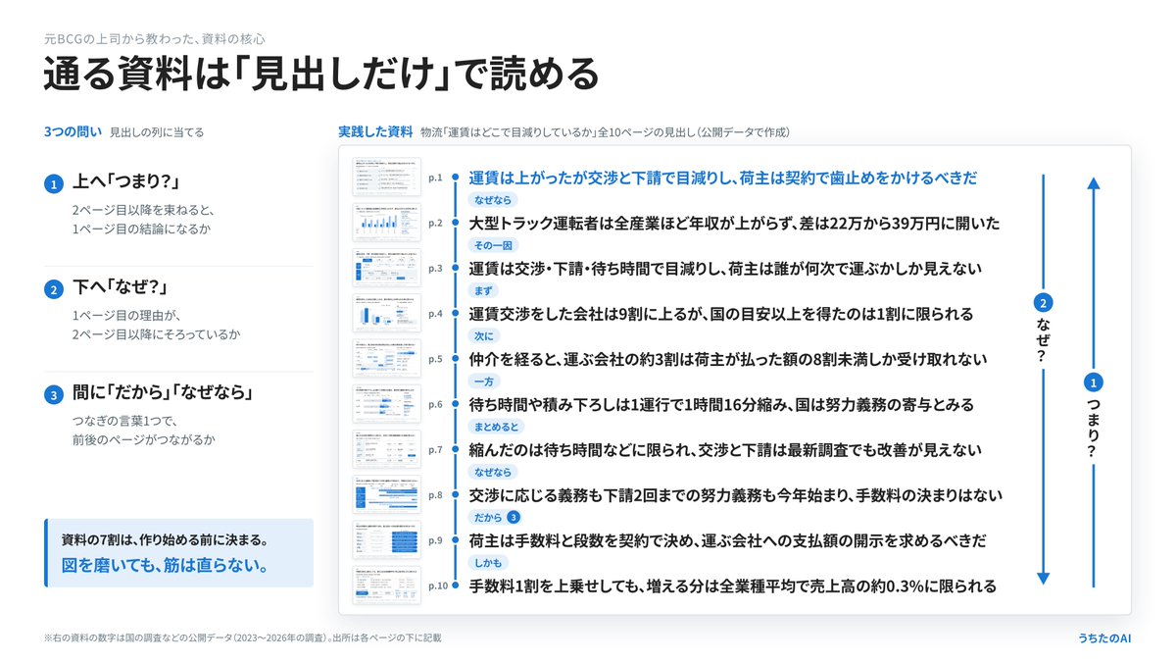Click the p.4 headline 運賃交渉をした会社は9割に上るが
This screenshot has height=662, width=1176.
[x=720, y=314]
